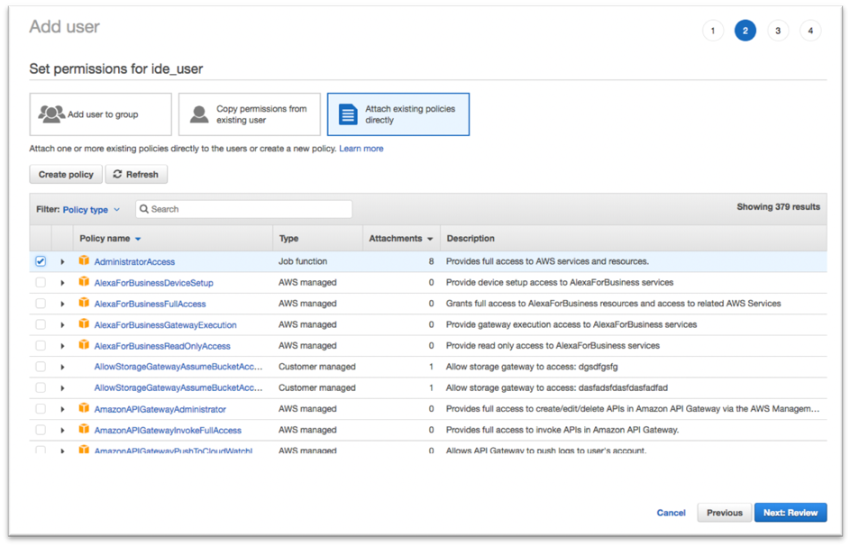850x546 pixels.
Task: Open the Learn more link
Action: point(361,149)
